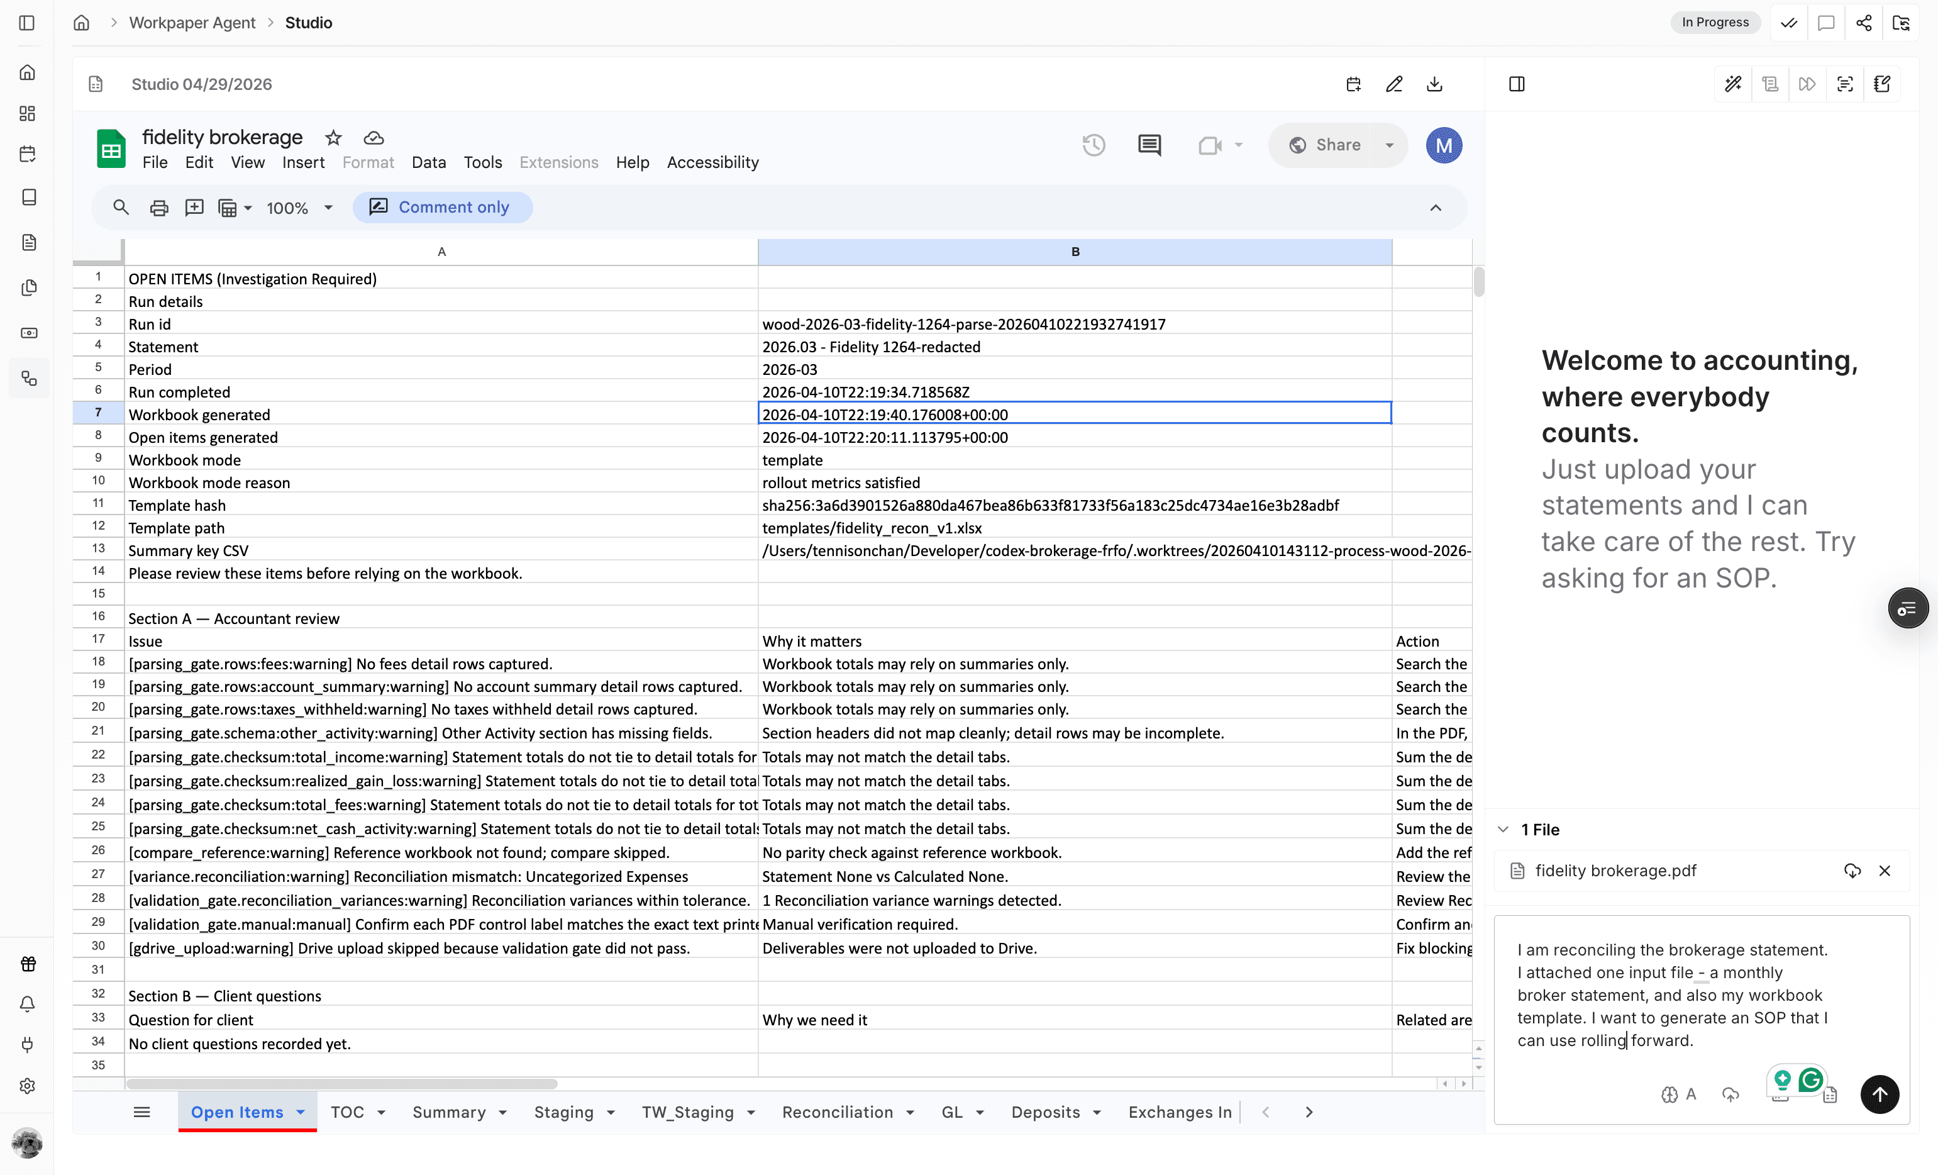Click the plug integrations icon in sidebar
The height and width of the screenshot is (1175, 1938).
tap(28, 1045)
